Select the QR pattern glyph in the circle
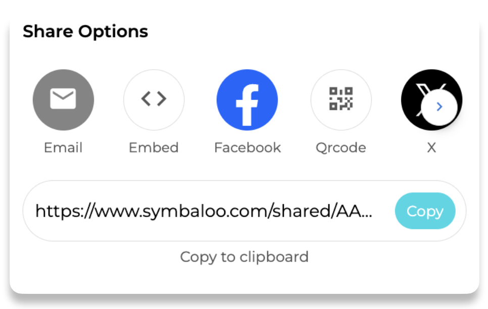488x309 pixels. (x=341, y=98)
